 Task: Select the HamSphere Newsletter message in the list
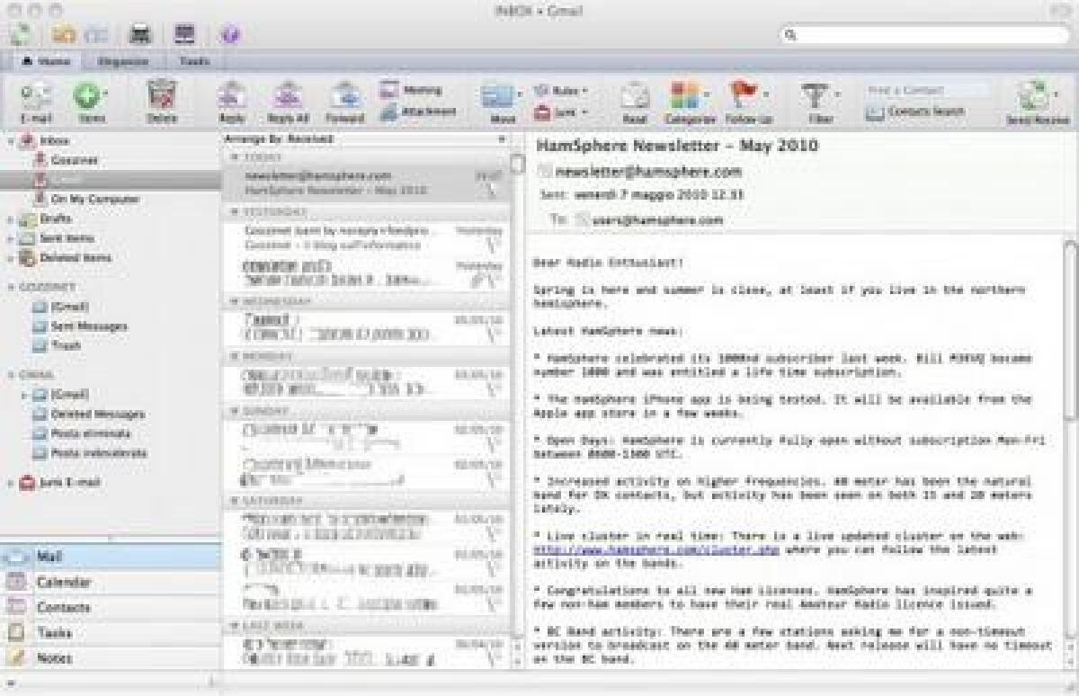click(x=366, y=183)
